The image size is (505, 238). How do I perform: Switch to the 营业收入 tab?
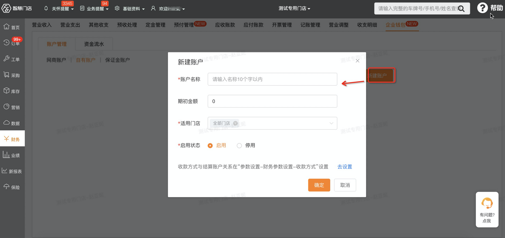click(42, 25)
